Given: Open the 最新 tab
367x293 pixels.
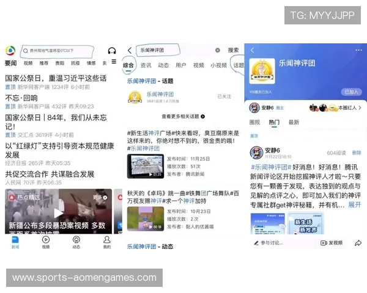Looking at the screenshot, I should (x=294, y=122).
